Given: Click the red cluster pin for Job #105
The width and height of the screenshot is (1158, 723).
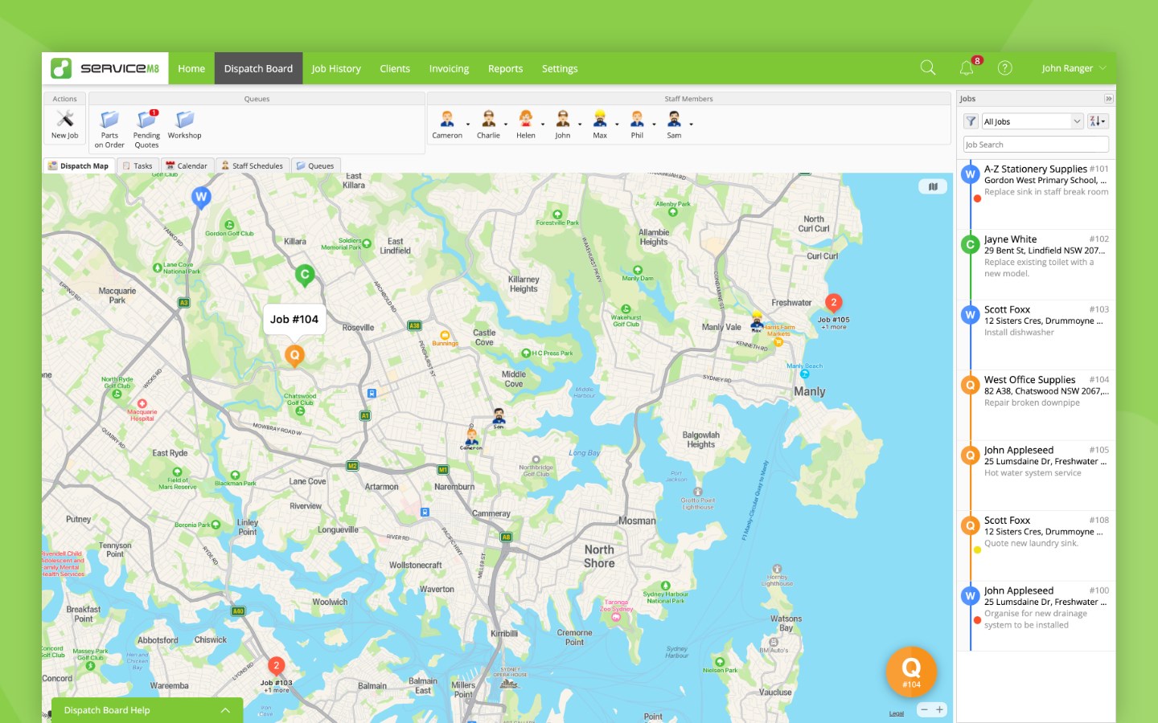Looking at the screenshot, I should pyautogui.click(x=834, y=303).
